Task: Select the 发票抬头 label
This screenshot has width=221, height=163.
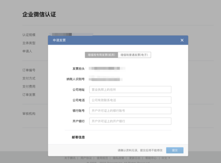Action: pyautogui.click(x=78, y=69)
